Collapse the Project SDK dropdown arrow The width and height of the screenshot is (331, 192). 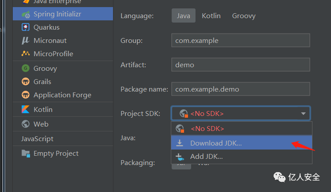point(304,114)
